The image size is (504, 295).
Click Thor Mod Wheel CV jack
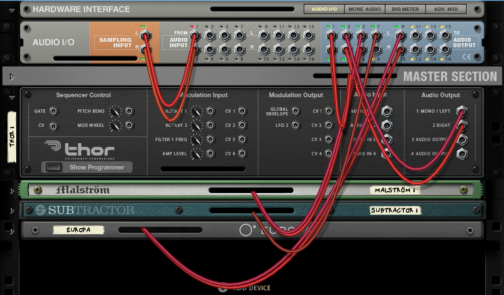point(129,125)
